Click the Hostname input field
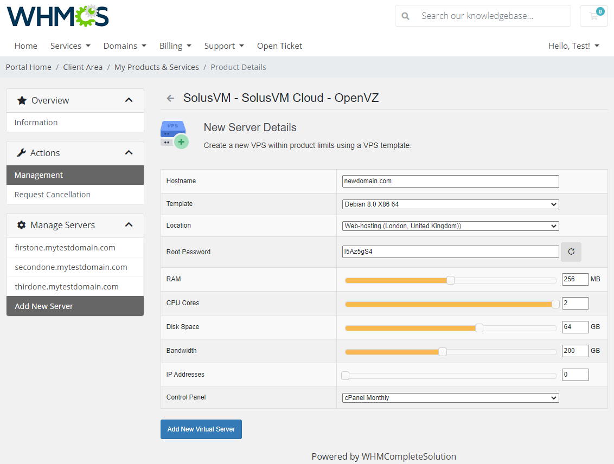614x464 pixels. click(x=450, y=181)
